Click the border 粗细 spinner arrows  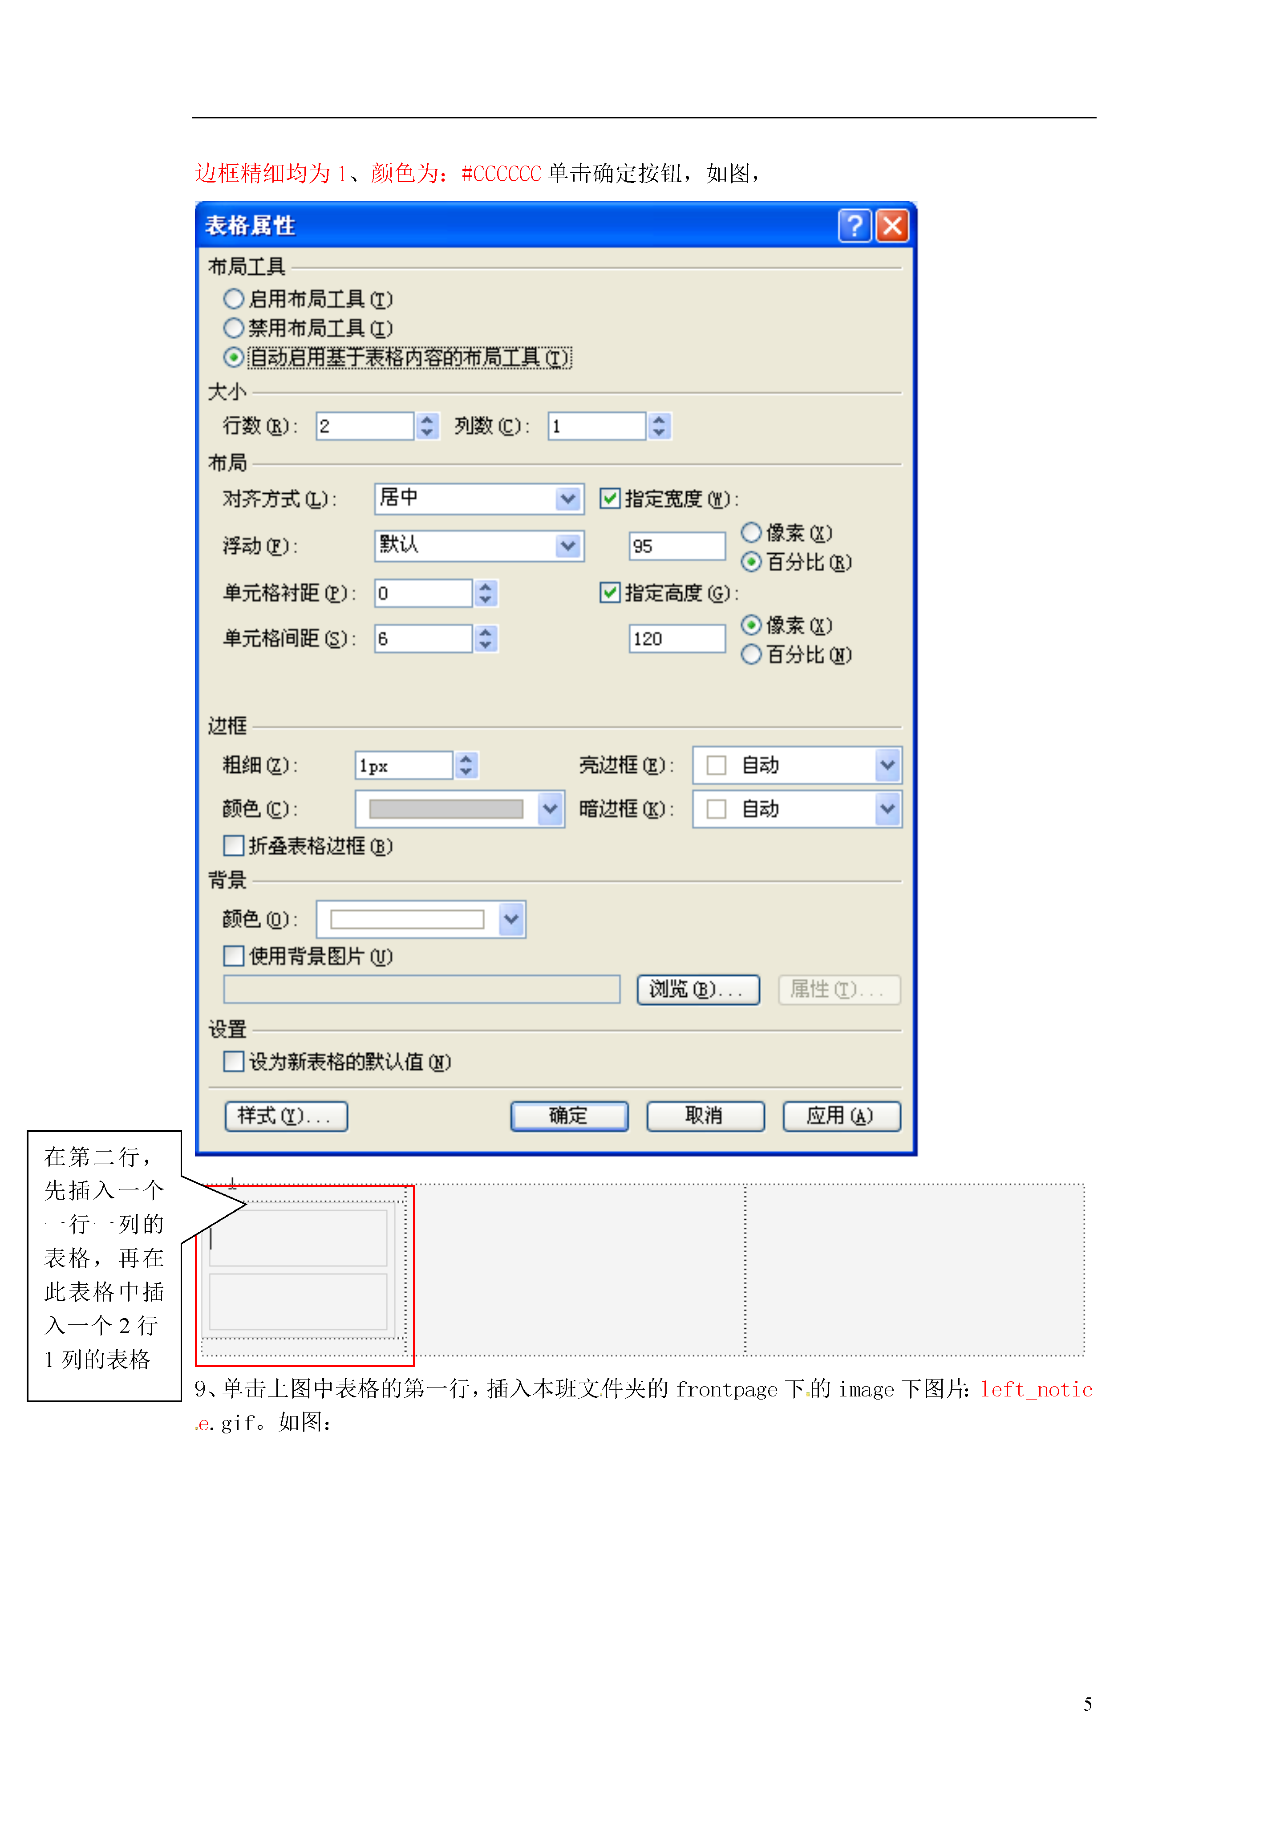click(x=466, y=765)
